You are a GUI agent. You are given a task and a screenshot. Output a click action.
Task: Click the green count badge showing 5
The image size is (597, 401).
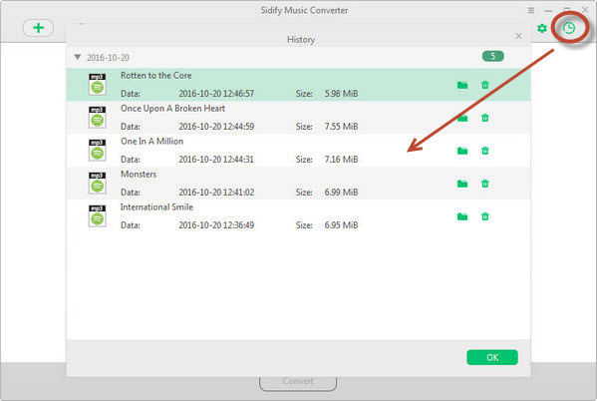coord(492,57)
